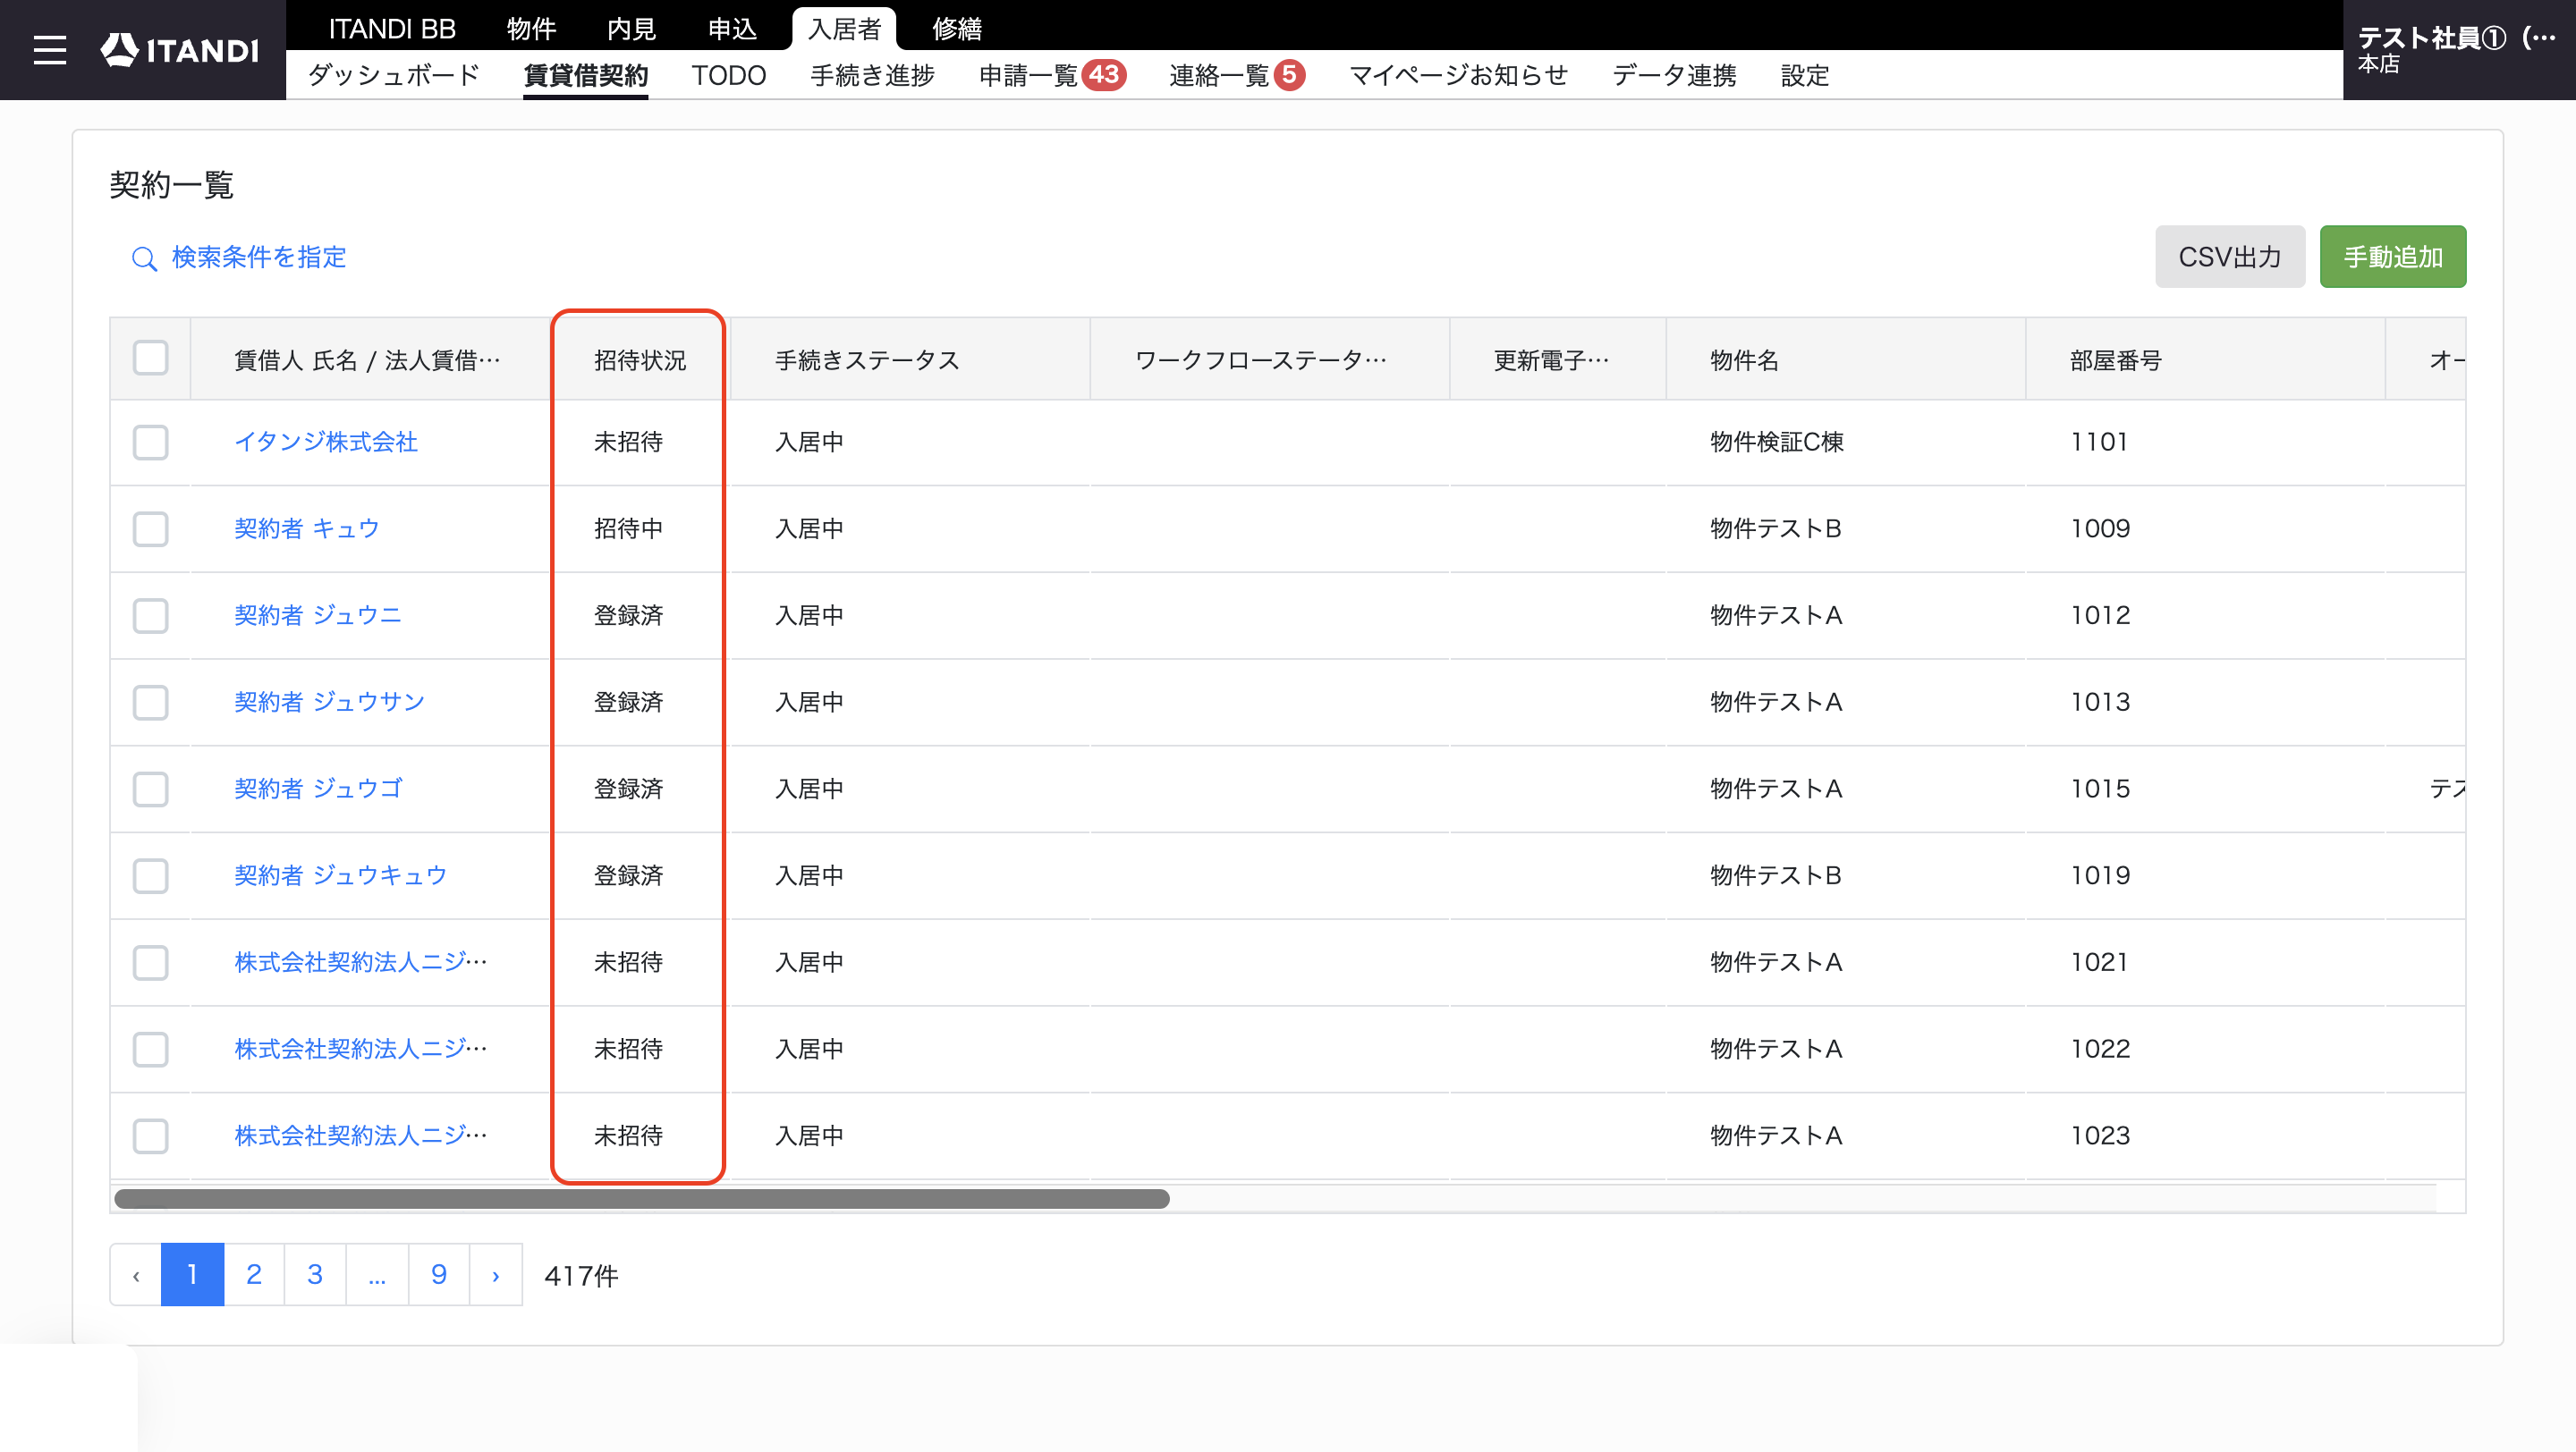Check the 契約者 ジュウサン row checkbox

click(x=151, y=703)
